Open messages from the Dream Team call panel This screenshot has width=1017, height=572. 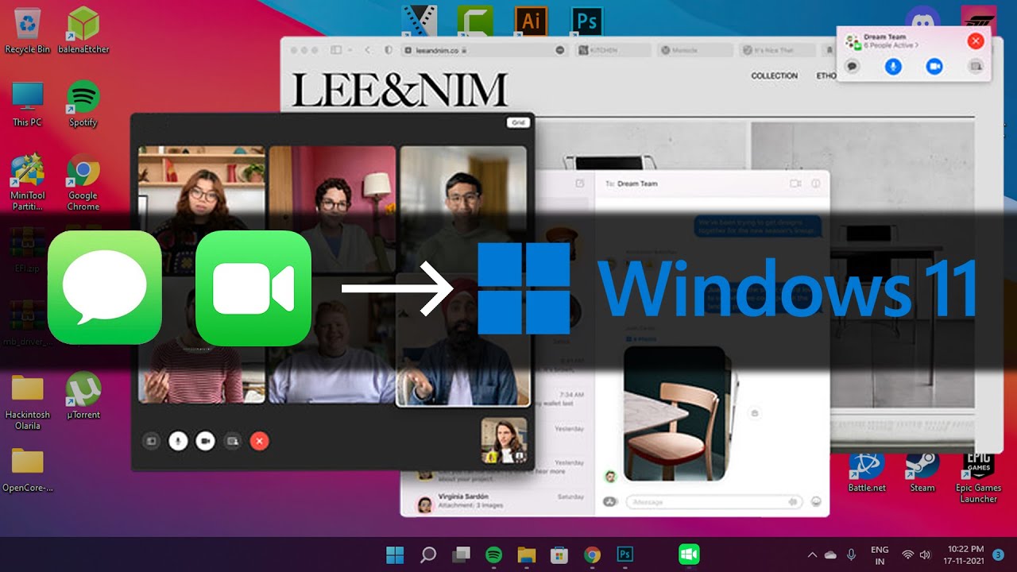click(852, 67)
